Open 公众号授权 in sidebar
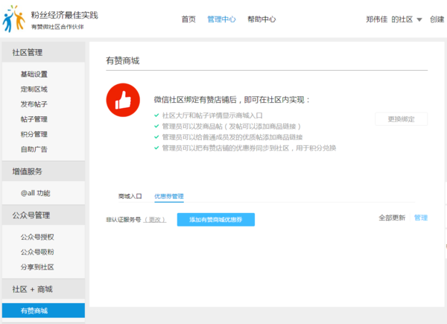This screenshot has width=447, height=324. click(37, 237)
